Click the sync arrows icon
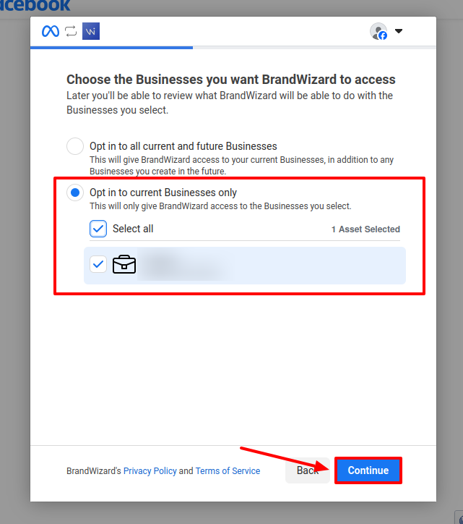 click(x=71, y=31)
